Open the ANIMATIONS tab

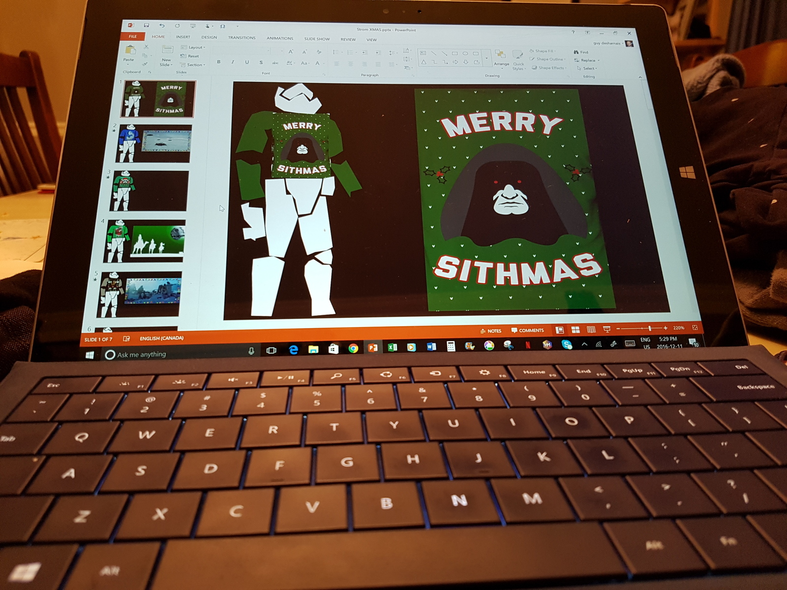click(280, 38)
